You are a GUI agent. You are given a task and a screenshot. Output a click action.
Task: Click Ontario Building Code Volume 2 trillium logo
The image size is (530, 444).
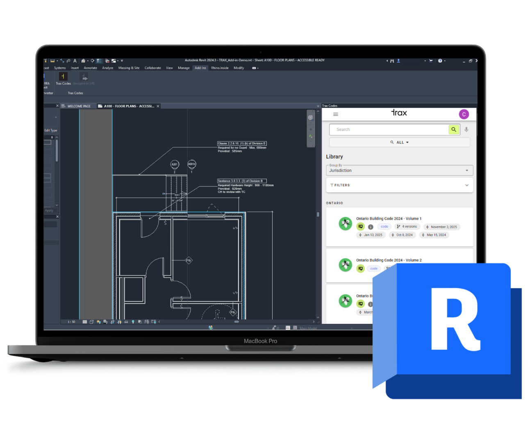click(x=345, y=265)
